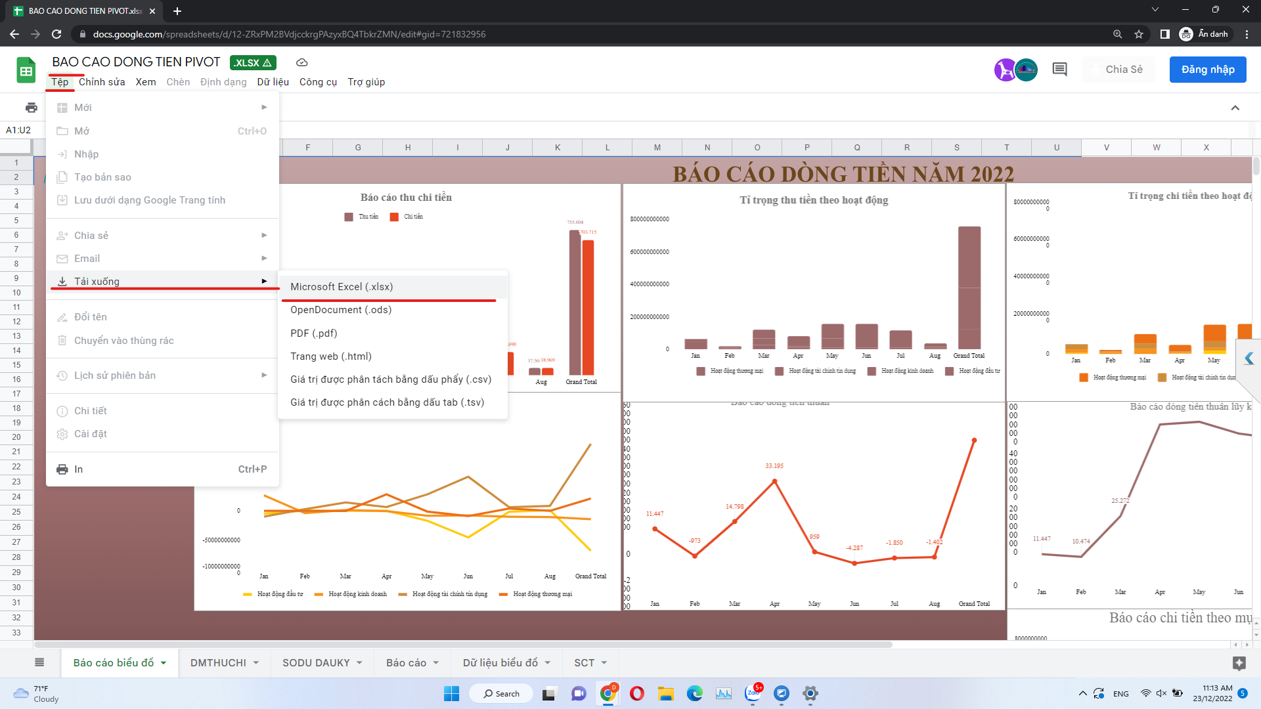Check the cloud document save status icon
This screenshot has width=1261, height=709.
tap(302, 62)
